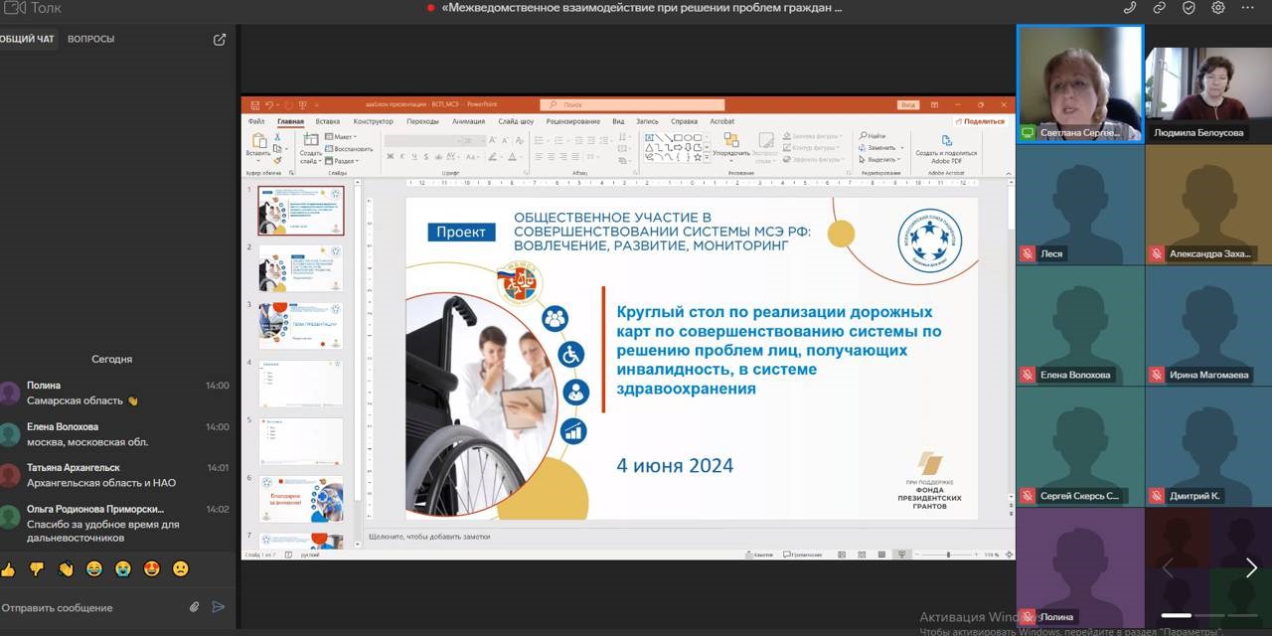Open settings with the gear icon
1272x636 pixels.
click(1218, 8)
